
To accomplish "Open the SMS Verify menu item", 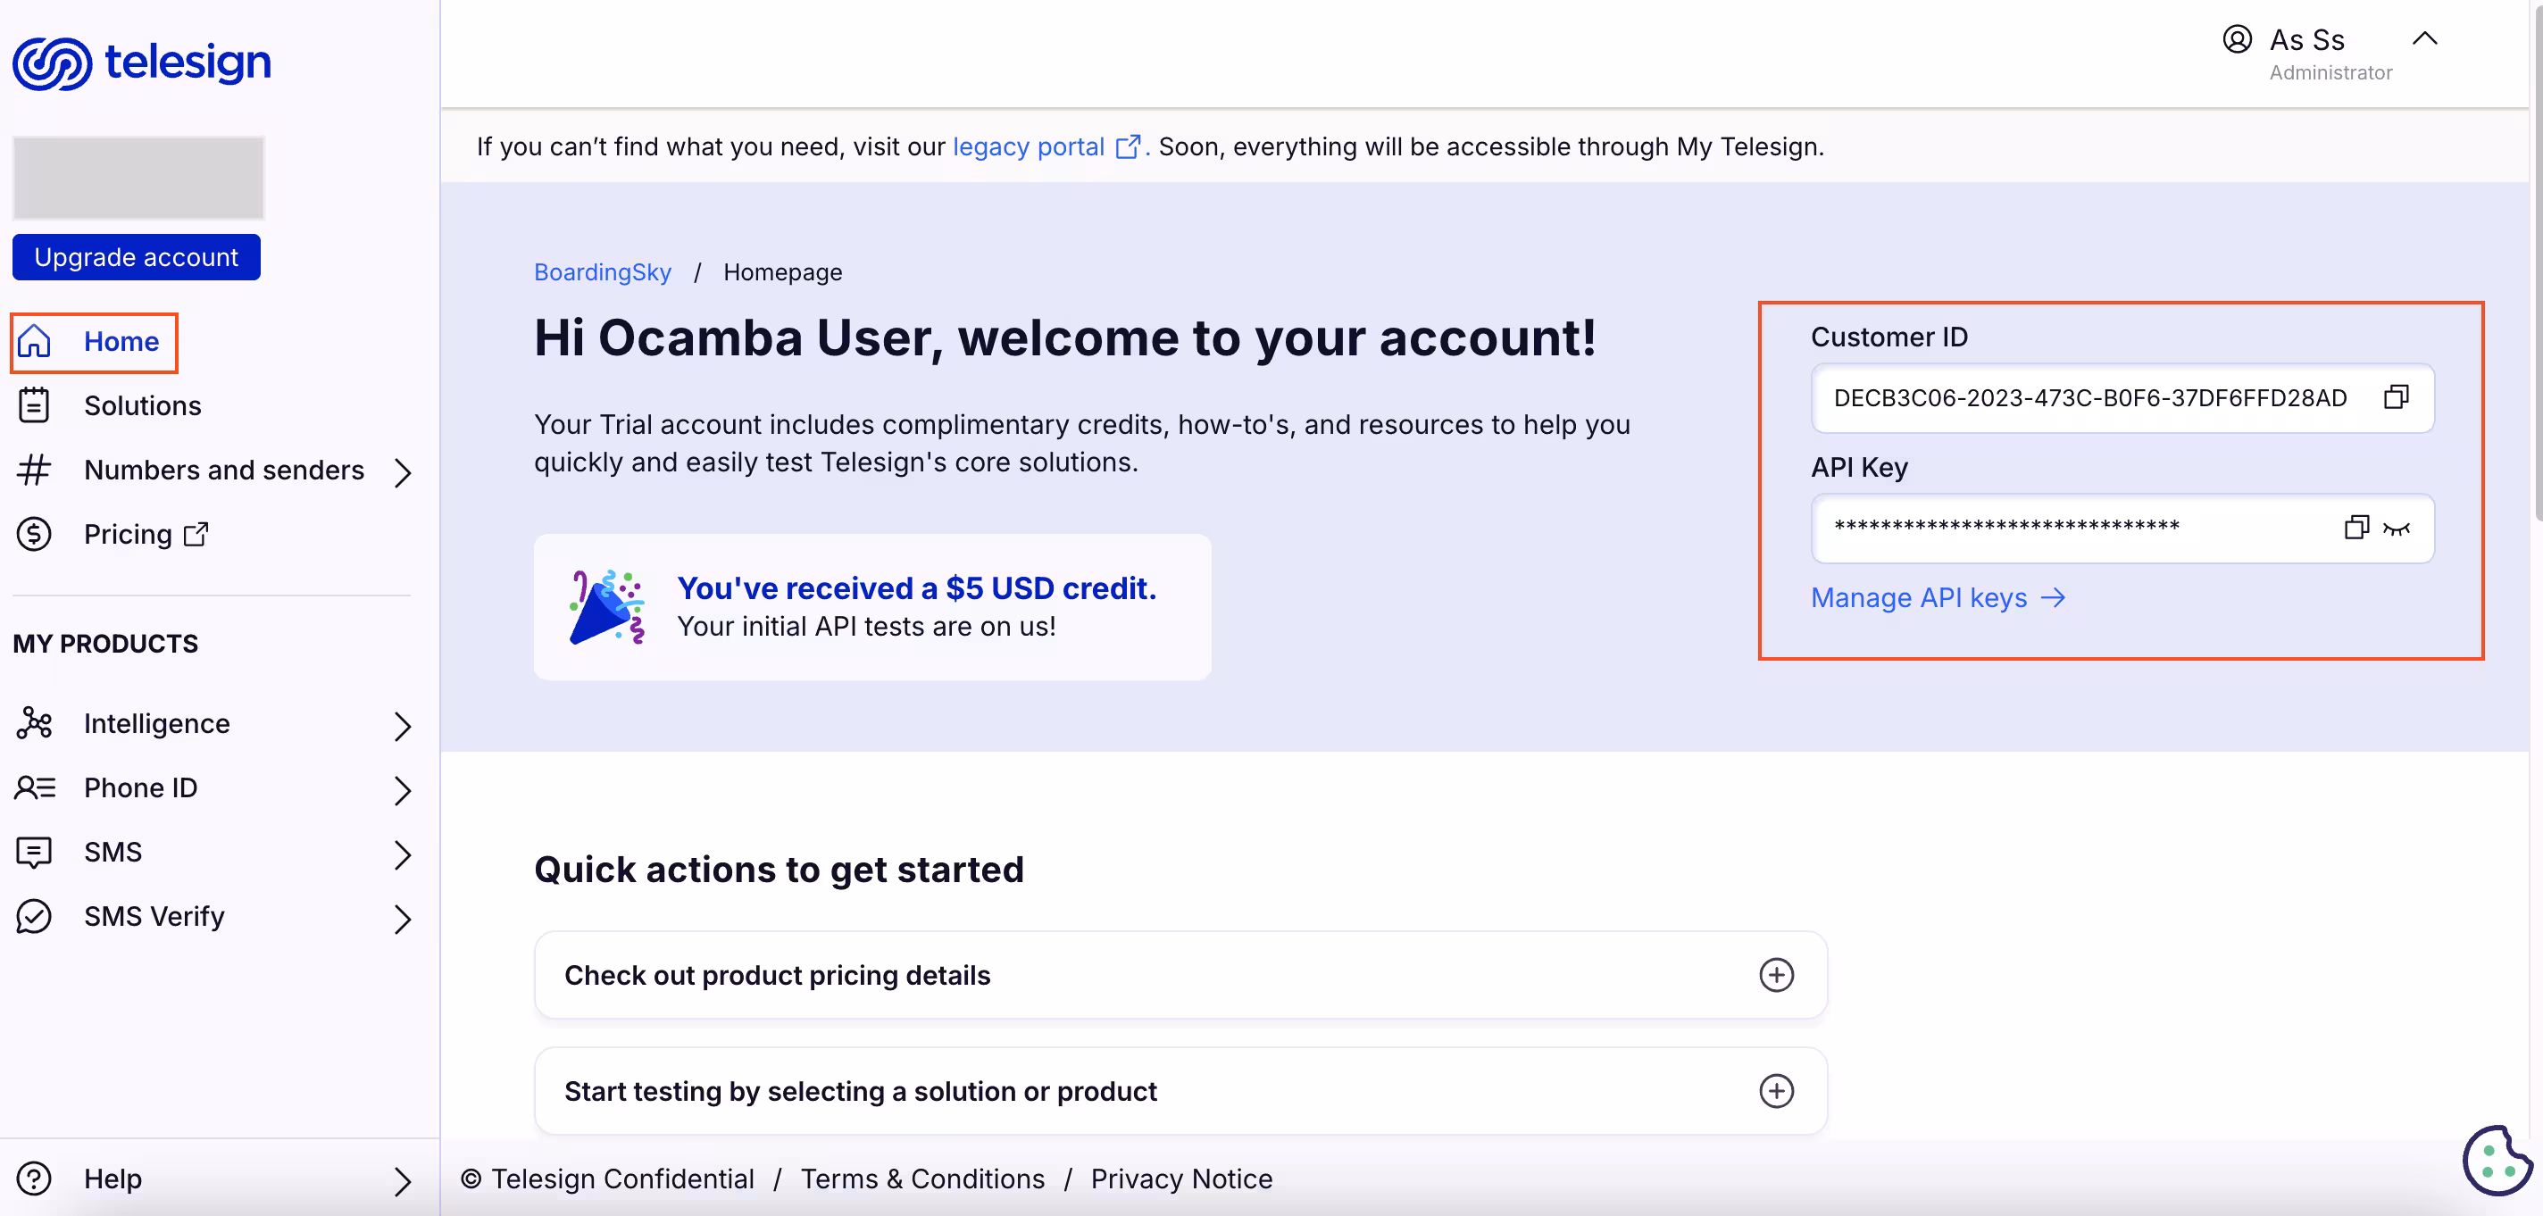I will click(154, 916).
